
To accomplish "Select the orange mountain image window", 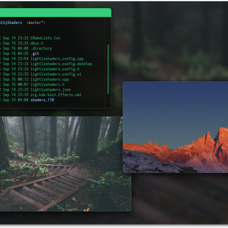I will [176, 127].
